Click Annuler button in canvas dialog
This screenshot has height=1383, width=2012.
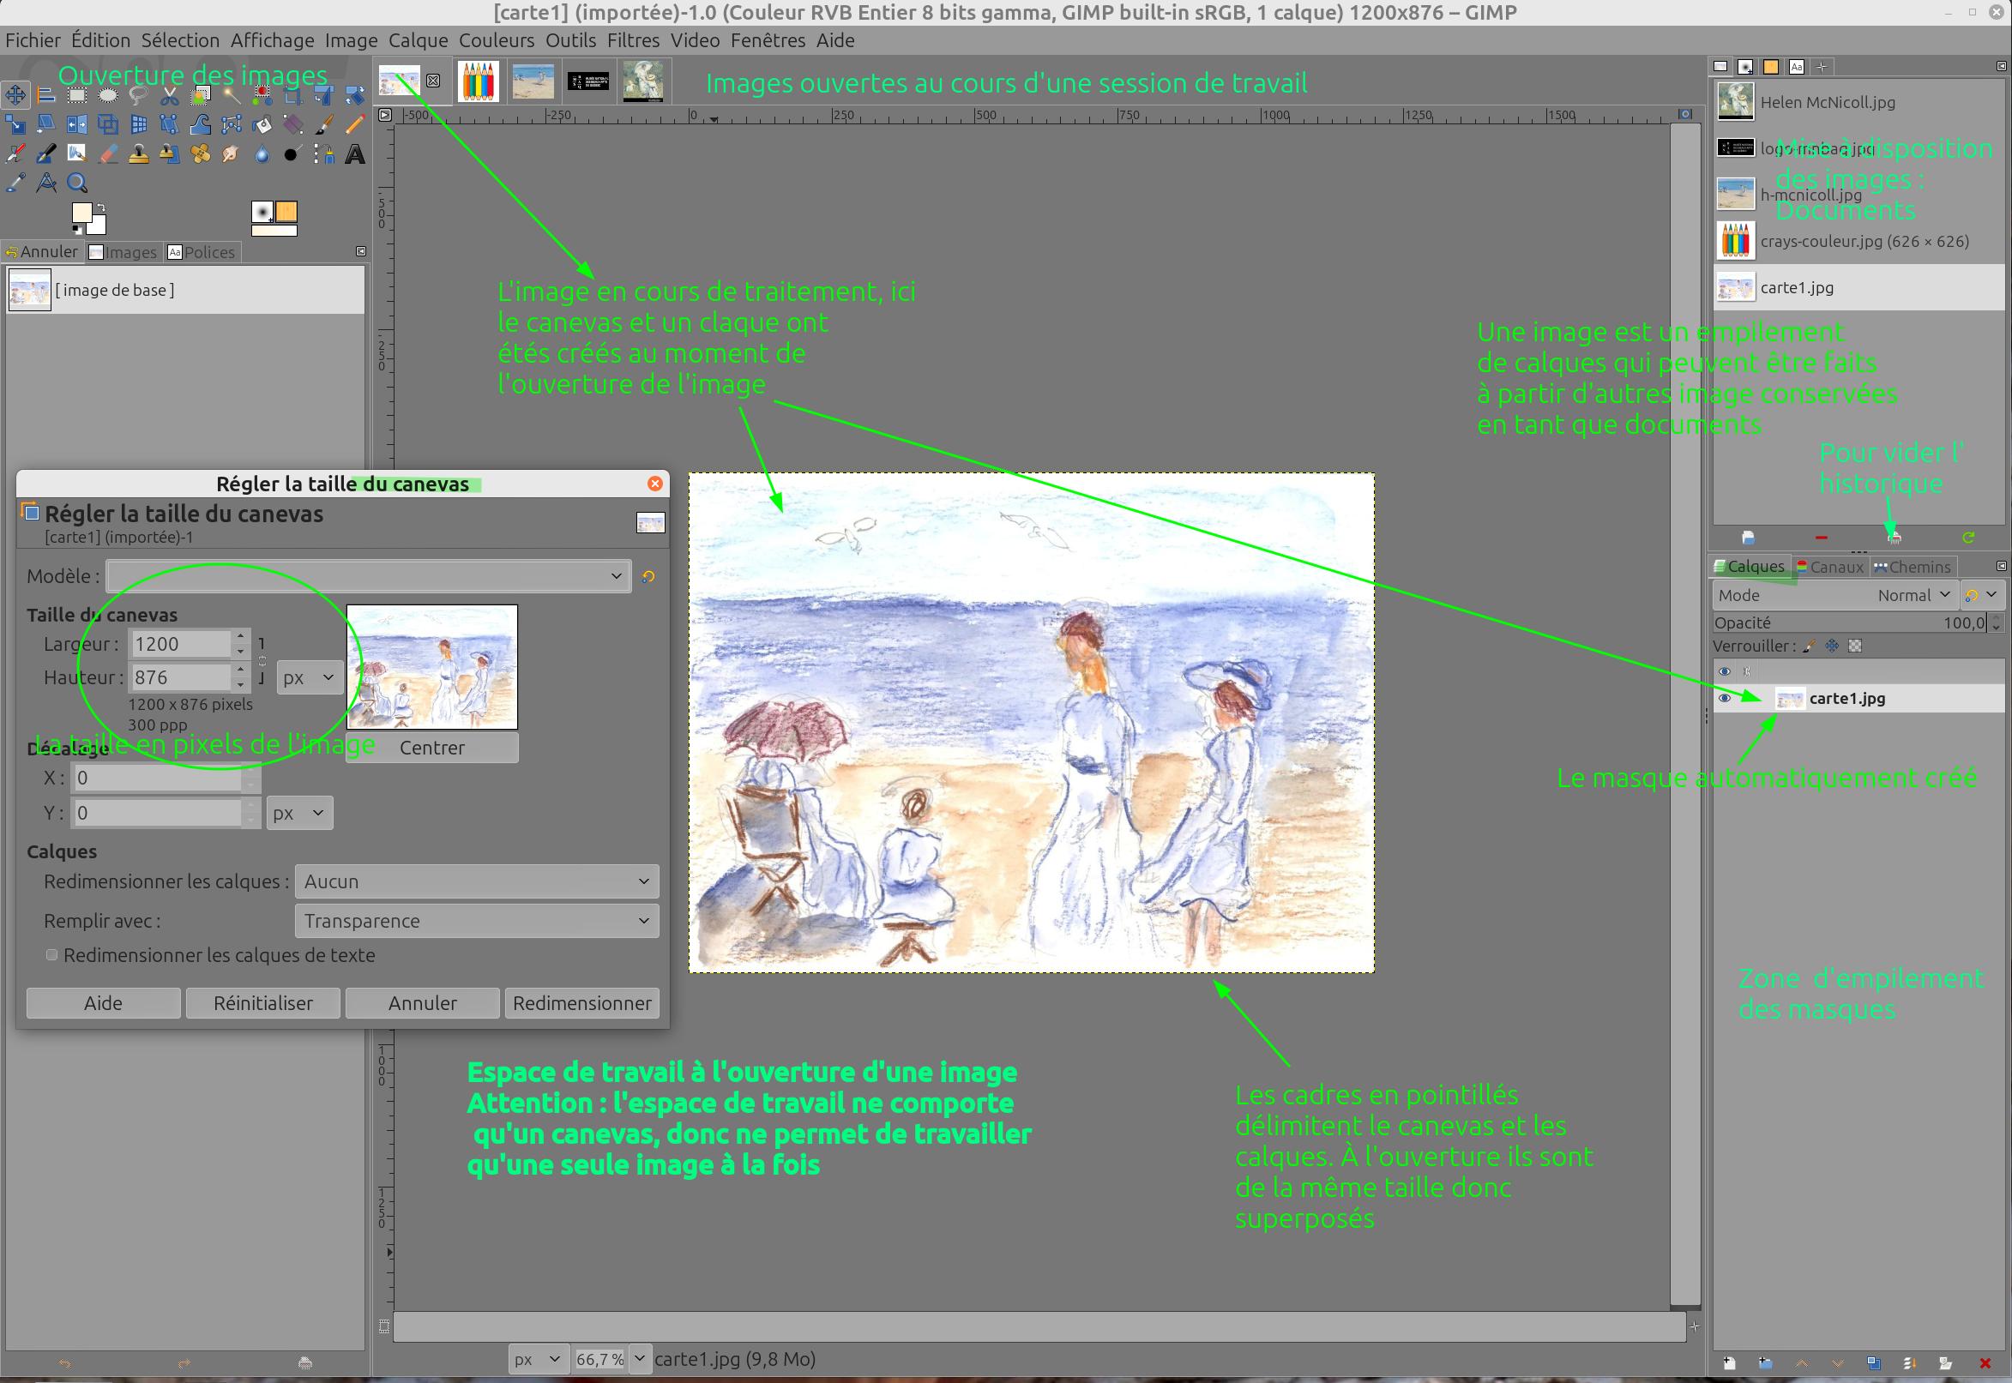click(422, 1002)
